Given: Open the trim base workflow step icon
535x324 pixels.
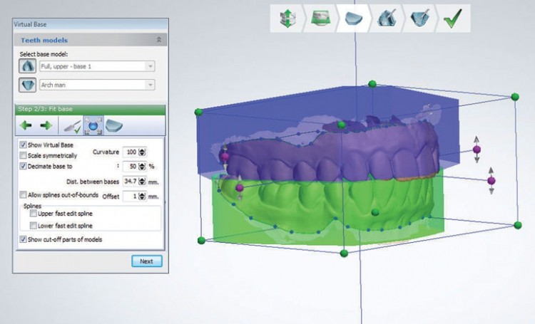Looking at the screenshot, I should point(420,18).
